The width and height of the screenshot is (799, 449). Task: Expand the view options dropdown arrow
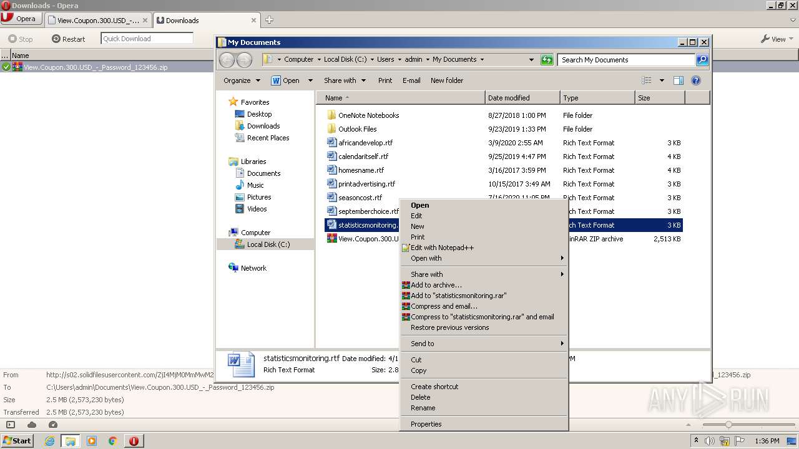[x=662, y=80]
